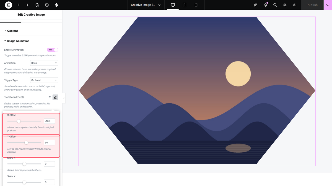Open the AI sparkle tool
The height and width of the screenshot is (186, 332).
coord(28,5)
